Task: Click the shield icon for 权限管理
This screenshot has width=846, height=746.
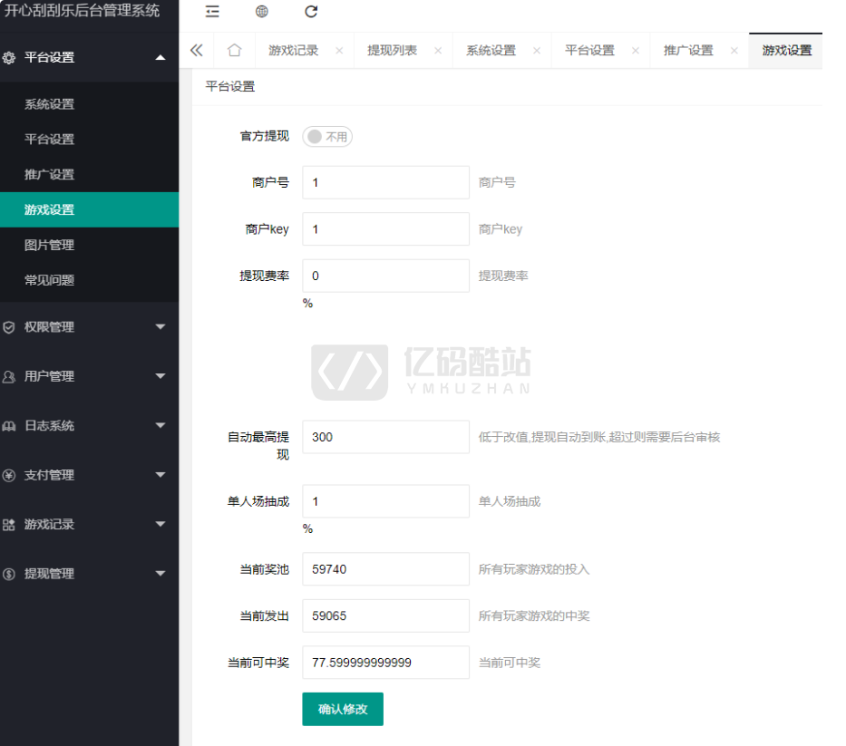Action: pyautogui.click(x=9, y=327)
